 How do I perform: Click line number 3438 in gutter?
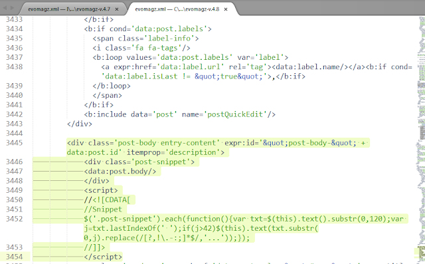coord(15,66)
